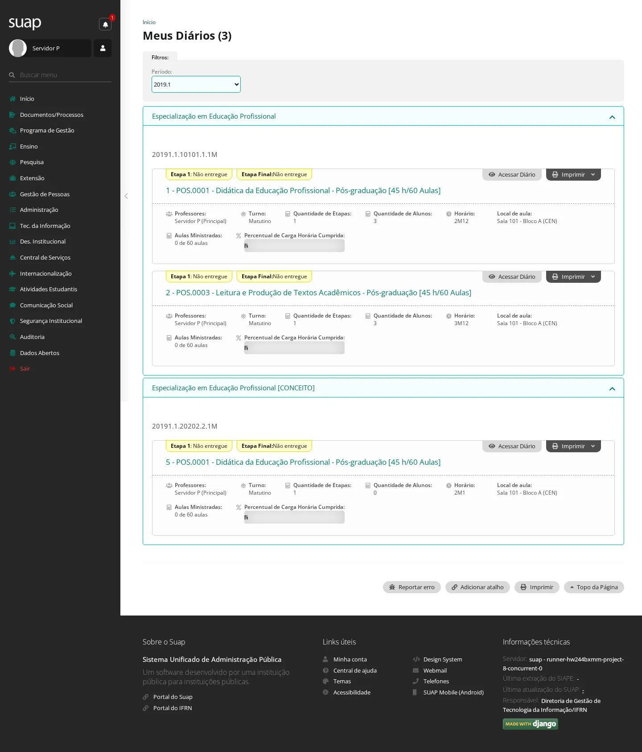Viewport: 642px width, 752px height.
Task: Click the Segurança Institucional shield icon
Action: [12, 321]
